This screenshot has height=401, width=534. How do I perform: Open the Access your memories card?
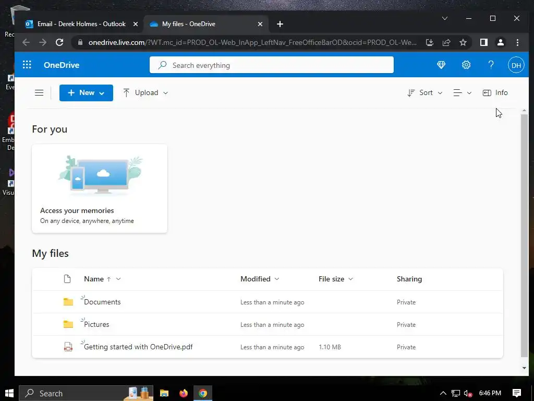[x=100, y=188]
